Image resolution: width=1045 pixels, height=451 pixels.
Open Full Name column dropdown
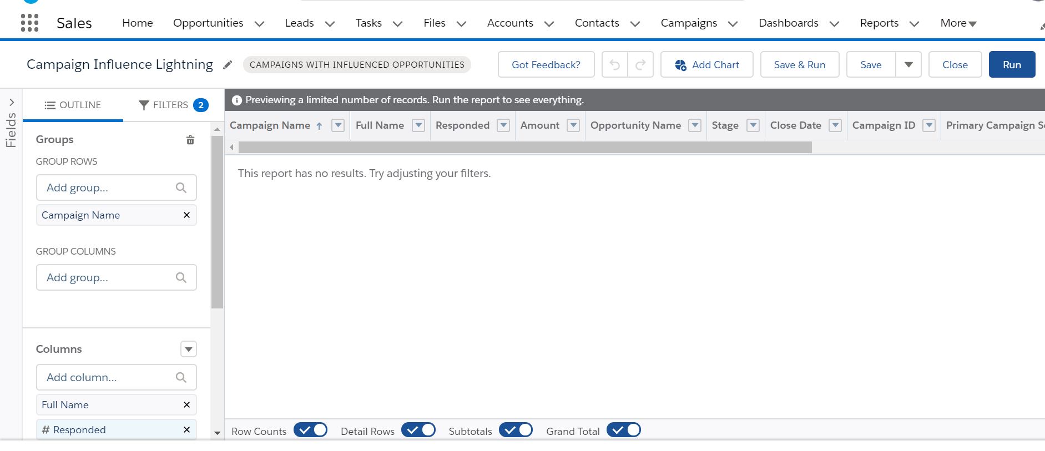pyautogui.click(x=419, y=125)
